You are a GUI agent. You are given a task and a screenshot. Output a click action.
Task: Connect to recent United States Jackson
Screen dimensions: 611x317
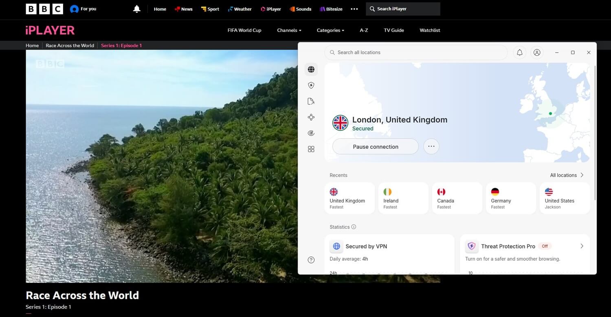click(x=565, y=198)
